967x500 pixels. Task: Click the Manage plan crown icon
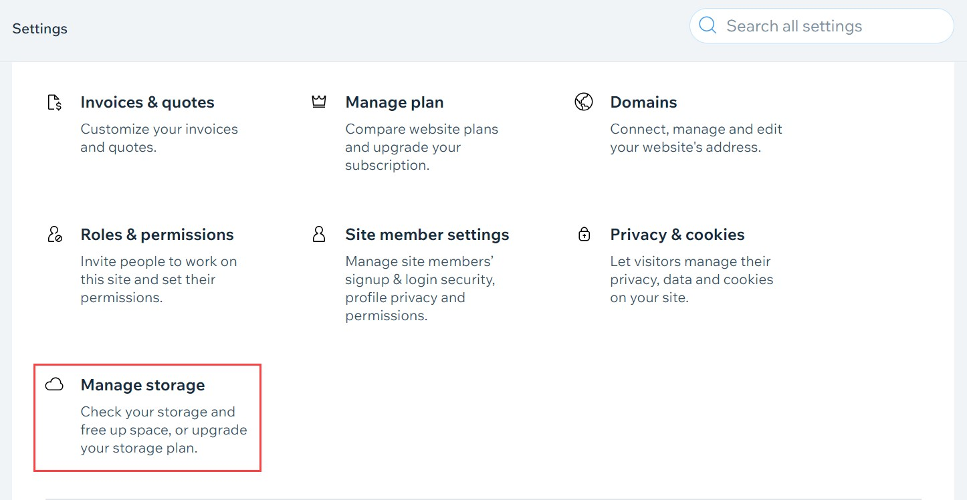[x=319, y=102]
